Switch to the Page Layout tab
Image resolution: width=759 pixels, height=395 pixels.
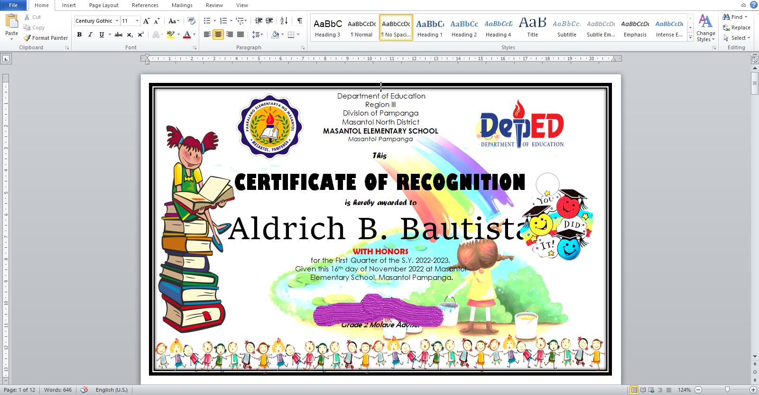104,5
